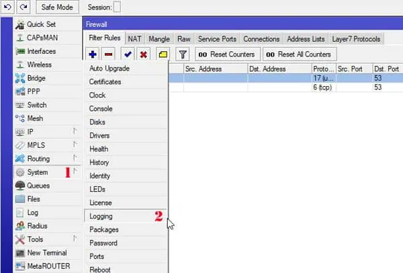Click the yellow comment note icon
403x273 pixels.
click(163, 54)
